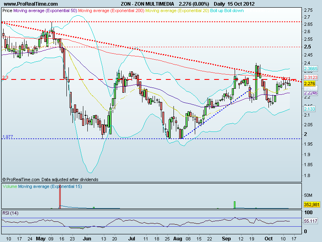Click the tall red volume spike bar
Image resolution: width=322 pixels, height=242 pixels.
tap(60, 196)
